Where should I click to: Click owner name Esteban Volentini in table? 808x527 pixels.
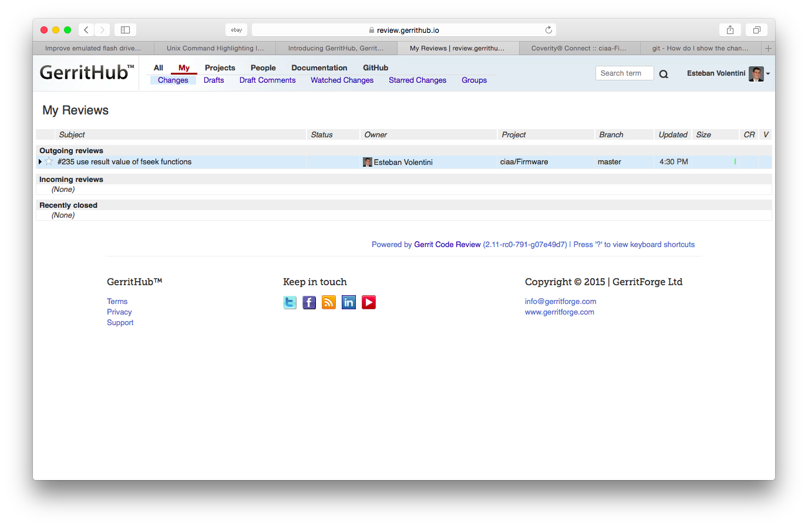(403, 162)
